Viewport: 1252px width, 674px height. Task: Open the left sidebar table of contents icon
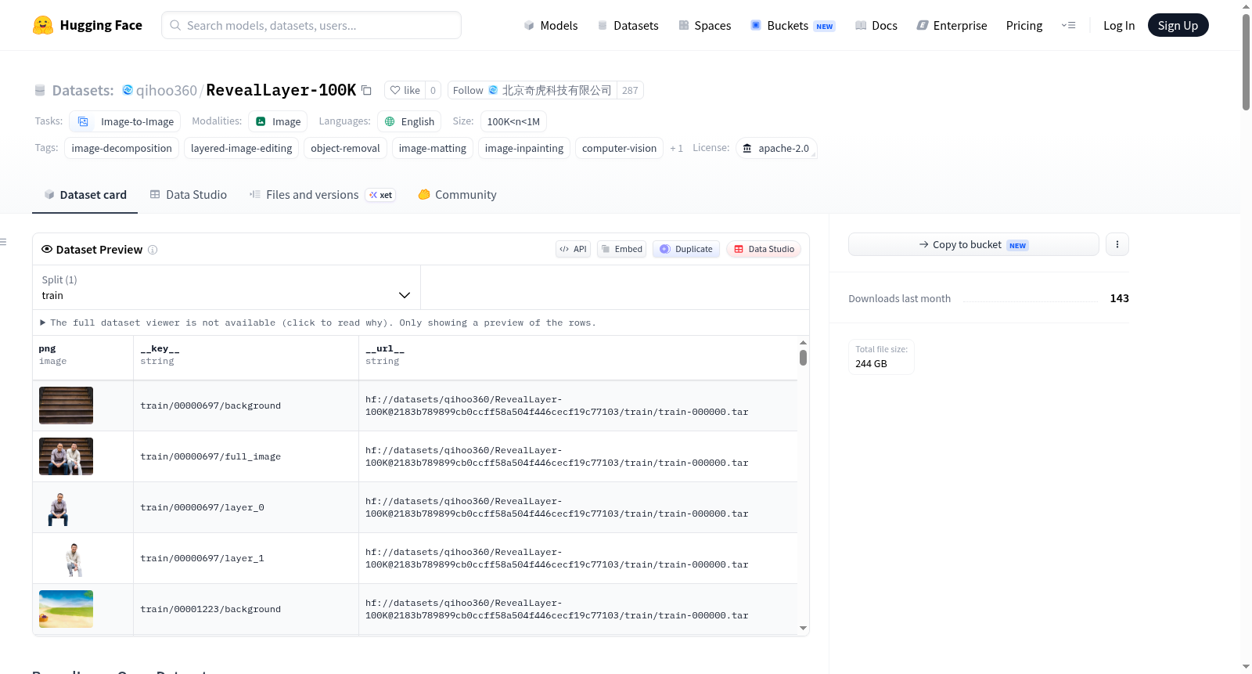4,242
